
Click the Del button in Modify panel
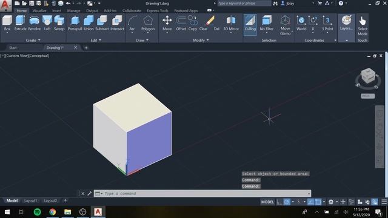pos(216,28)
